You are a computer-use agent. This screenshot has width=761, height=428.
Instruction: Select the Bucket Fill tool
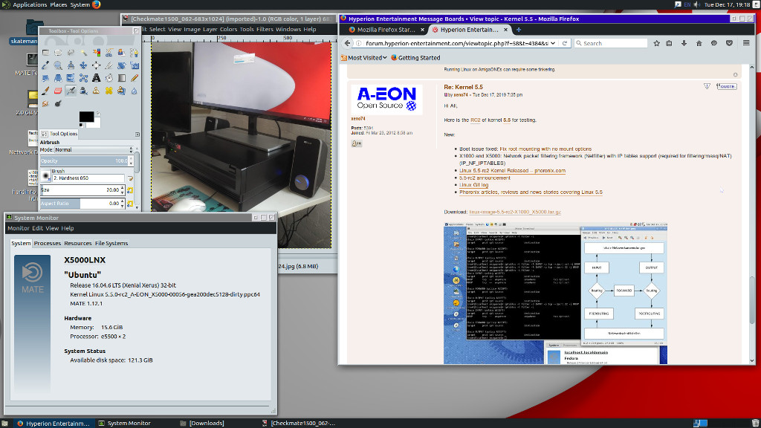point(109,77)
